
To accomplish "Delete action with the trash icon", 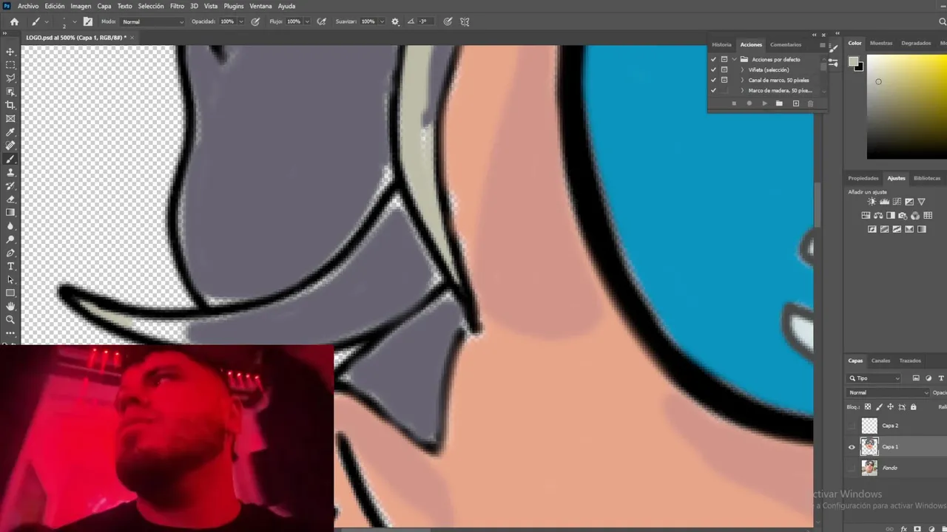I will point(810,103).
